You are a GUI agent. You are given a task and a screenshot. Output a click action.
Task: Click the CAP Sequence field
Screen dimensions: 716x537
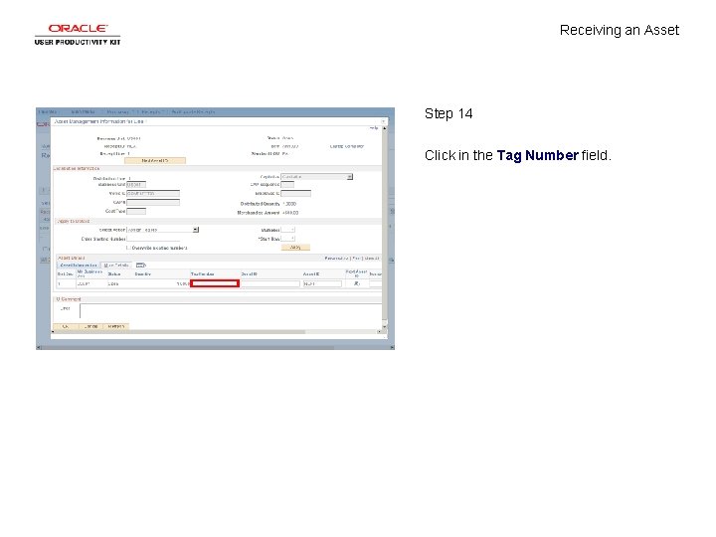[x=287, y=185]
